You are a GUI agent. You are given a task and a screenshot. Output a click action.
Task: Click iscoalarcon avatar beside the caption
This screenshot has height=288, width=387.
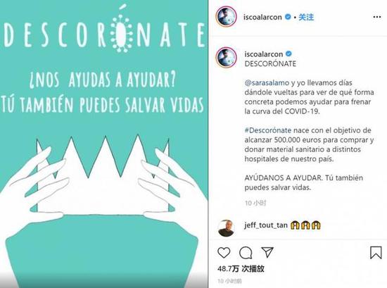(227, 57)
